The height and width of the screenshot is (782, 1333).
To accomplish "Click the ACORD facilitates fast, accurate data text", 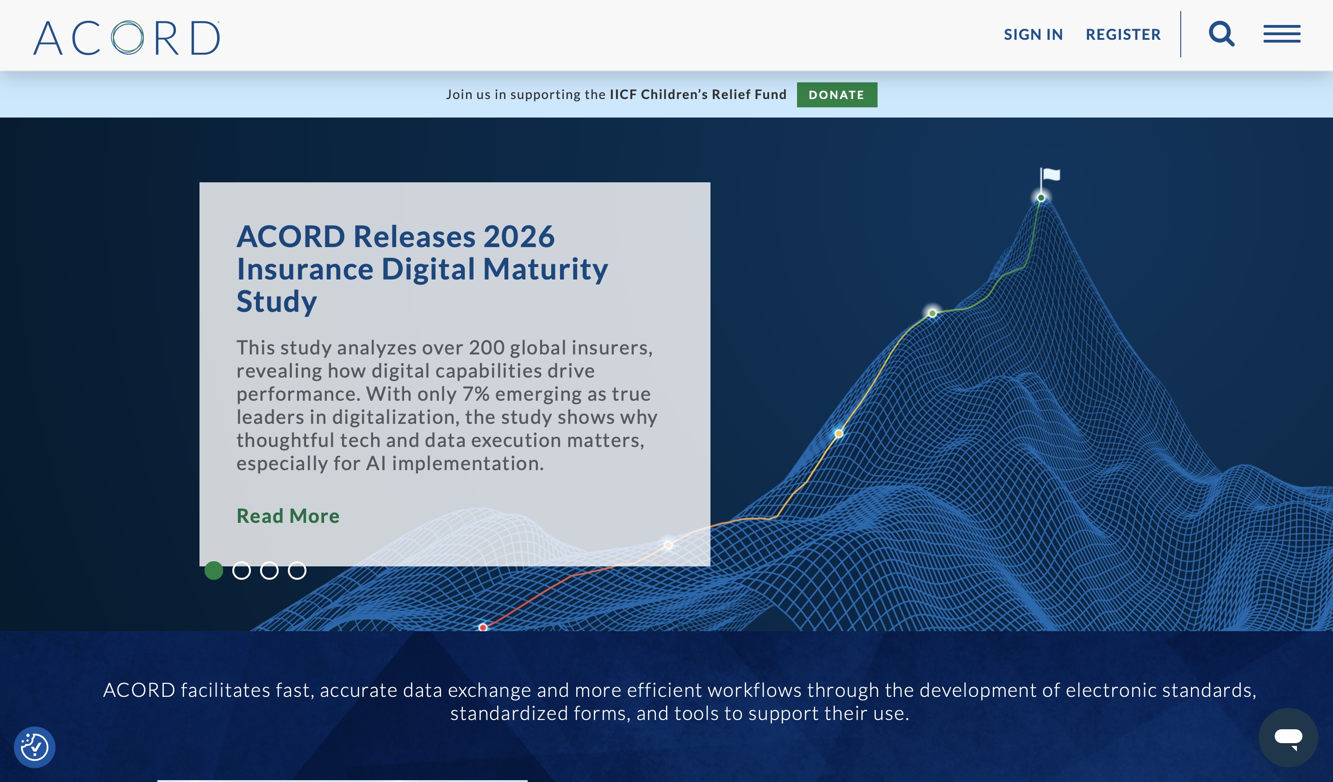I will tap(680, 701).
